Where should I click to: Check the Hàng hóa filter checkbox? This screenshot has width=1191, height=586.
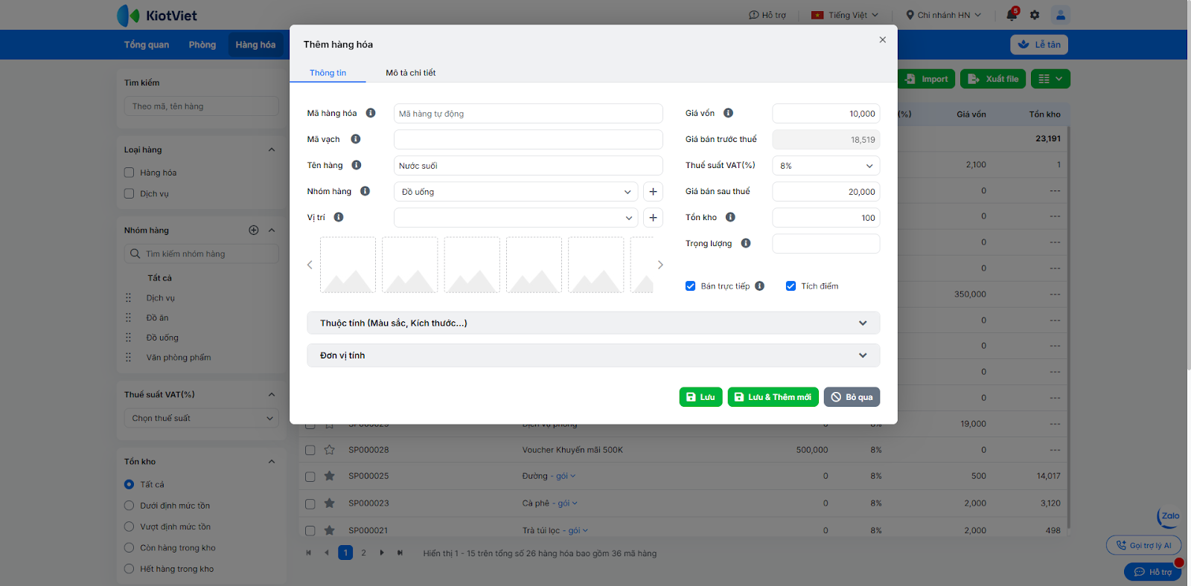[x=130, y=173]
